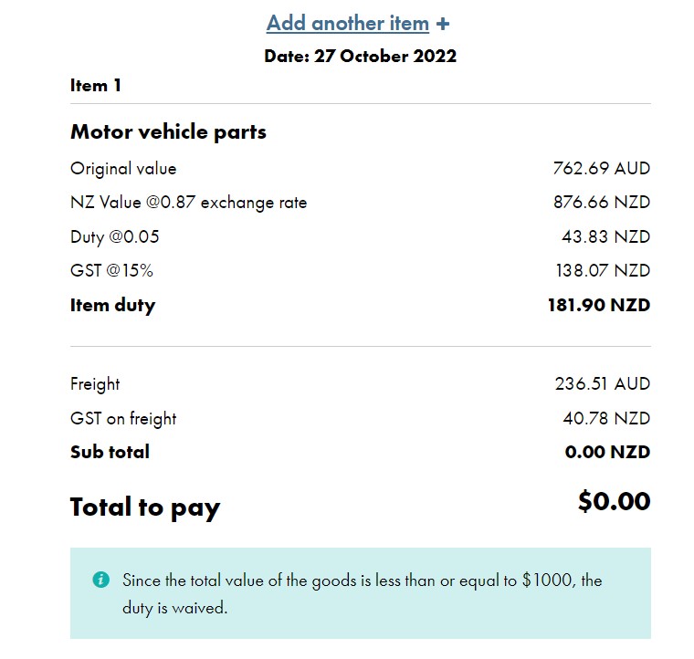Click the Item 1 heading
Viewport: 694px width, 659px height.
[96, 86]
